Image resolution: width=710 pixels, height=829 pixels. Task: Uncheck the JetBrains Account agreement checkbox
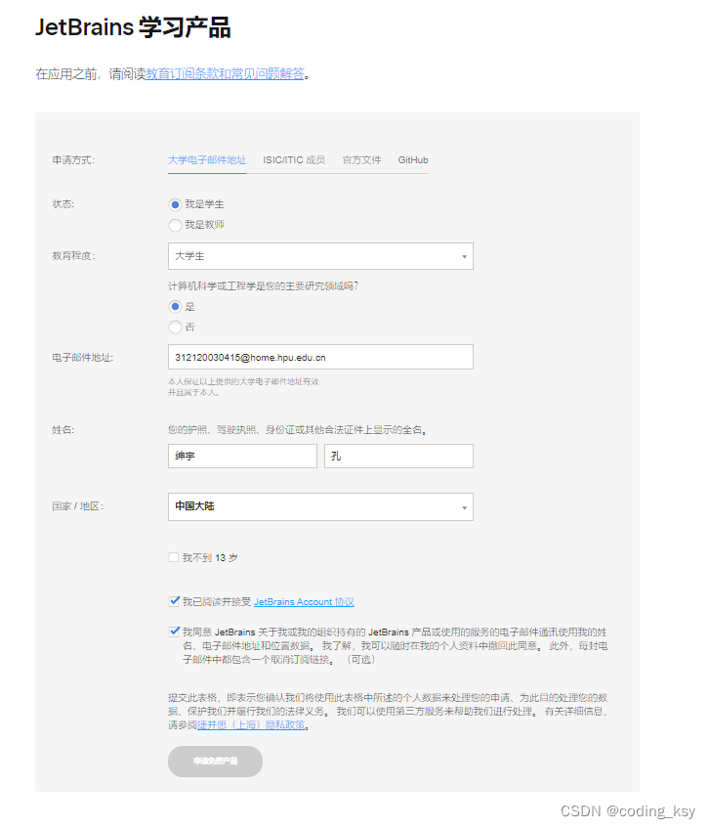coord(174,601)
